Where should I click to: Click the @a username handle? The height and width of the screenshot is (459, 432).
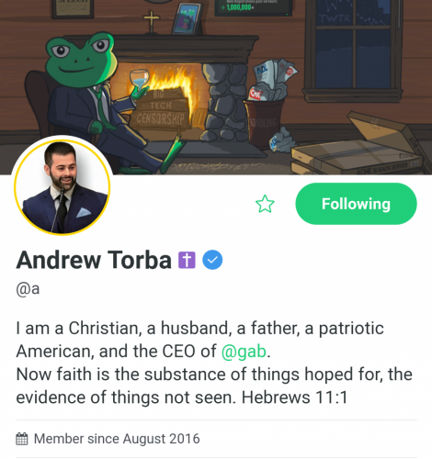point(28,288)
